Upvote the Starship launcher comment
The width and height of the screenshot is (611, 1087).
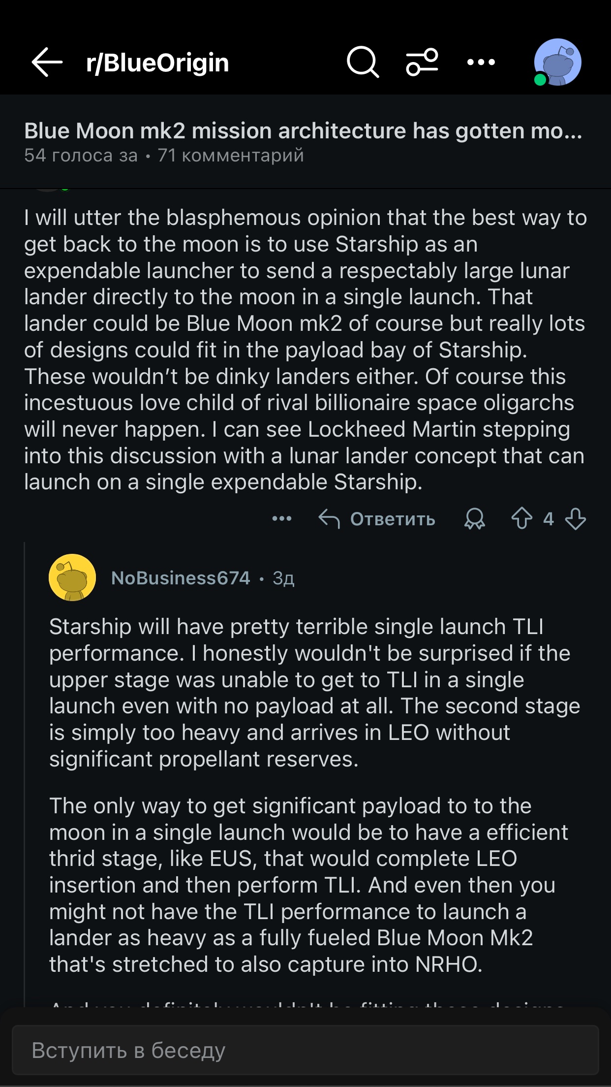click(522, 519)
